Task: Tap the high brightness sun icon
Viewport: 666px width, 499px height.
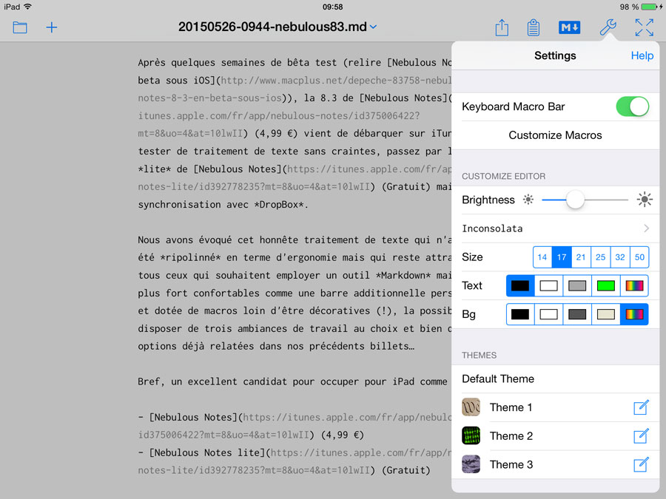Action: (x=645, y=200)
